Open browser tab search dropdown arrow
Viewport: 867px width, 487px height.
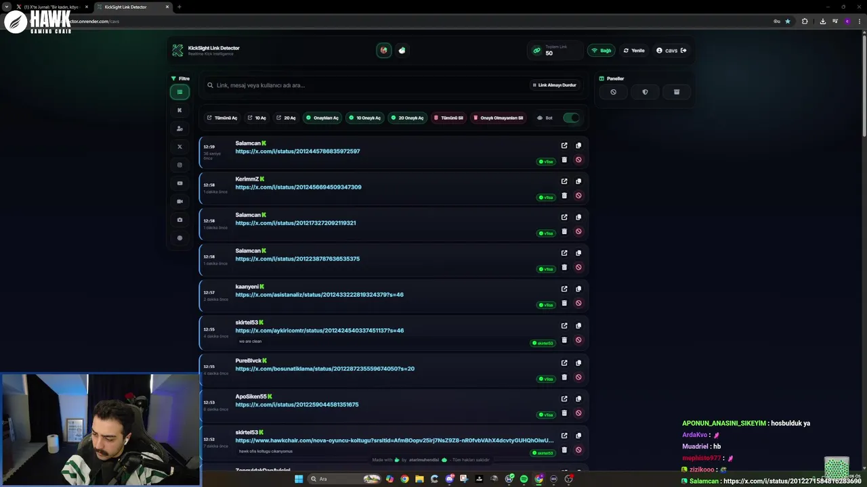[6, 7]
